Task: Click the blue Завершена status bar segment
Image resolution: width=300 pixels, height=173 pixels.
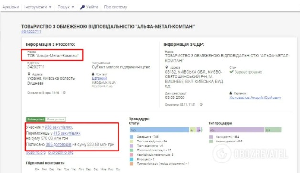Action: click(x=160, y=130)
